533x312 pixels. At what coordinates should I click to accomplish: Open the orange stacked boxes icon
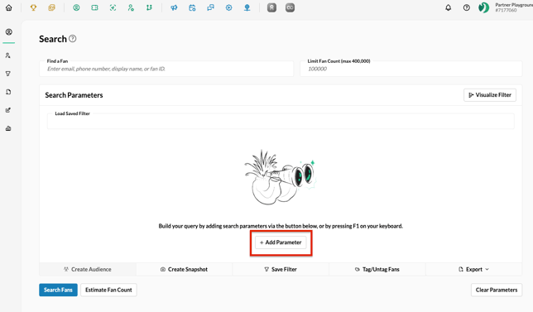[51, 7]
